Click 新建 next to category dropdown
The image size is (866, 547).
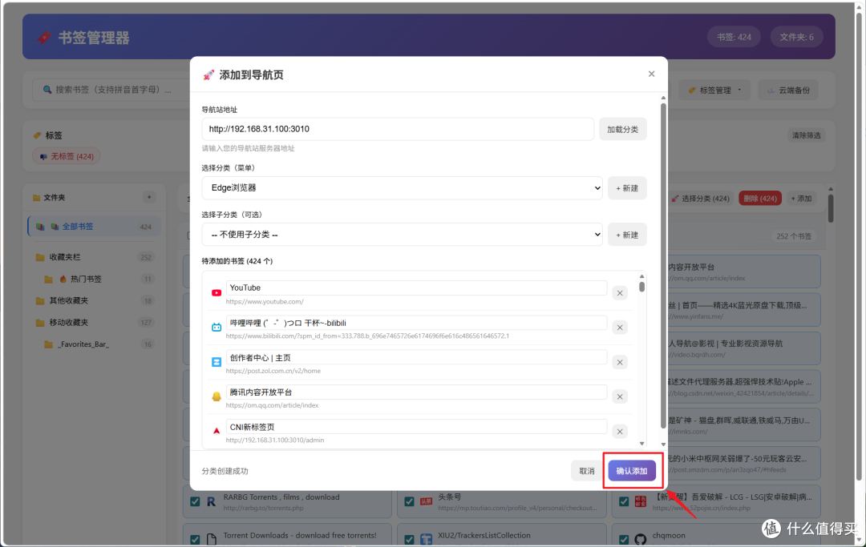(x=627, y=188)
